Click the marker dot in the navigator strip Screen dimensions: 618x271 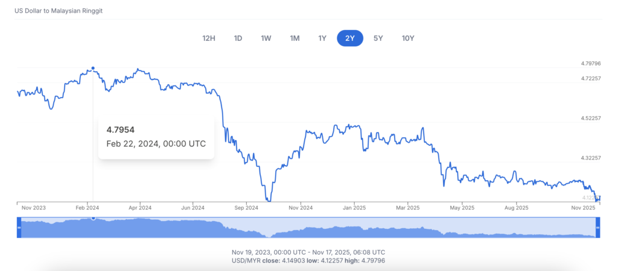(93, 218)
